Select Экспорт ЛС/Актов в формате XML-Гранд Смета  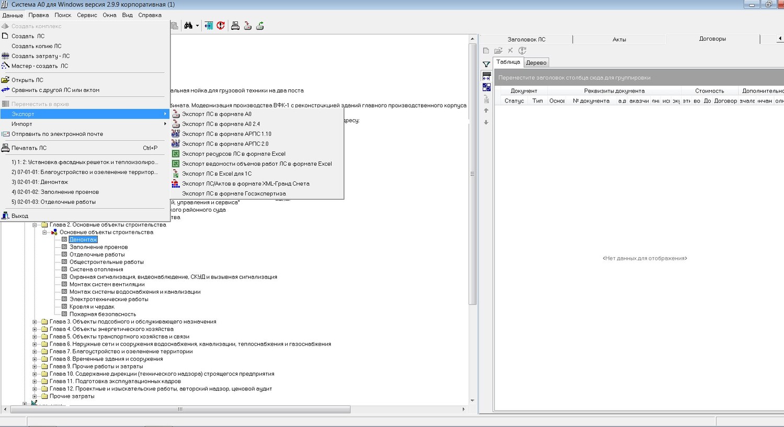pos(245,183)
